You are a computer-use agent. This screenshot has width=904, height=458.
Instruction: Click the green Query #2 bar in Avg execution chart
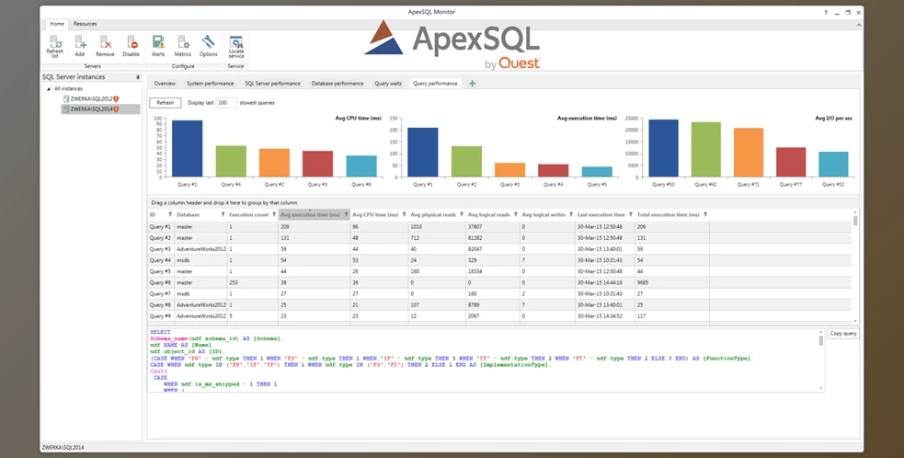click(466, 161)
